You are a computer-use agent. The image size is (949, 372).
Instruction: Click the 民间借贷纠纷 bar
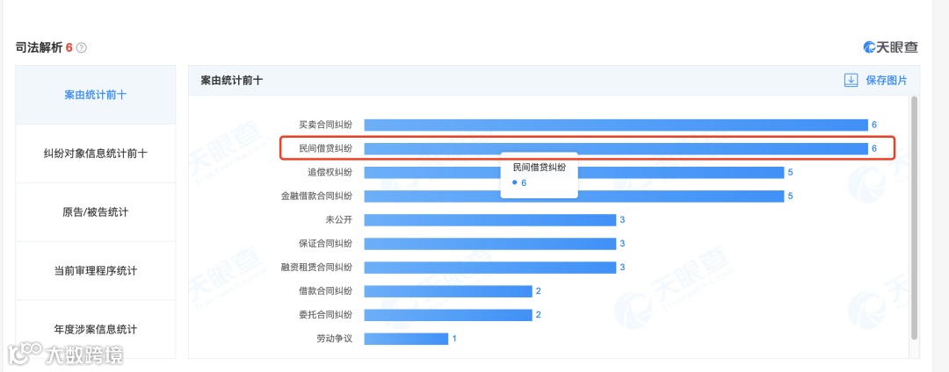click(616, 148)
